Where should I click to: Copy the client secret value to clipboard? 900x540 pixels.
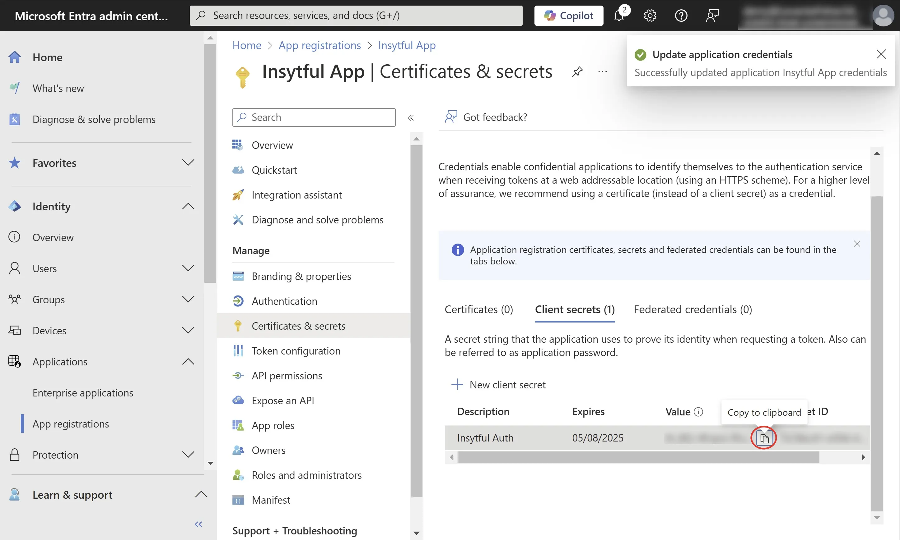pyautogui.click(x=764, y=438)
